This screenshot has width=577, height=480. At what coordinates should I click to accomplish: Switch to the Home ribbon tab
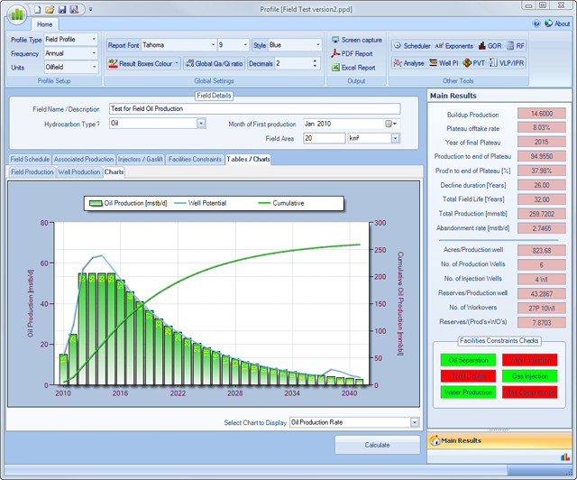[44, 24]
